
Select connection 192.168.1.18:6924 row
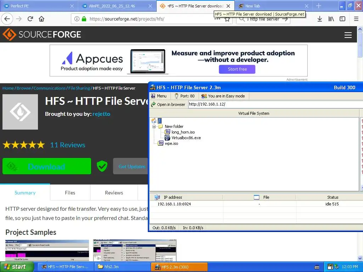coord(256,204)
